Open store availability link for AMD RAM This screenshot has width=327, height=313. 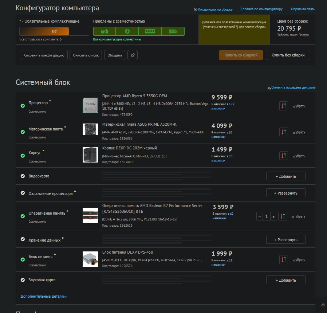tap(223, 216)
